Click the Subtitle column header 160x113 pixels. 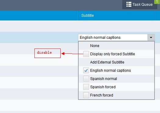click(117, 16)
